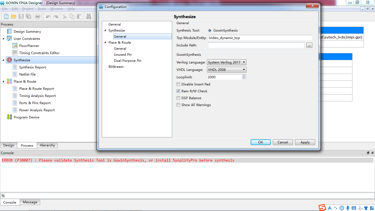This screenshot has width=375, height=211.
Task: Select Dual-Purpose Pin in Configuration tree
Action: [128, 61]
